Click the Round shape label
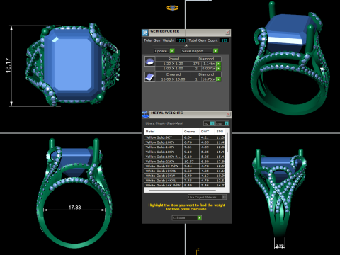 174,59
